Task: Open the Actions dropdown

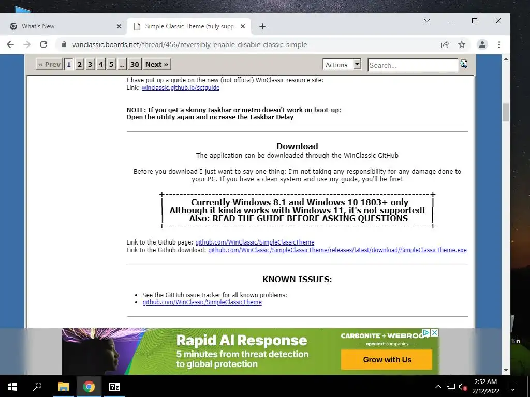Action: tap(342, 65)
